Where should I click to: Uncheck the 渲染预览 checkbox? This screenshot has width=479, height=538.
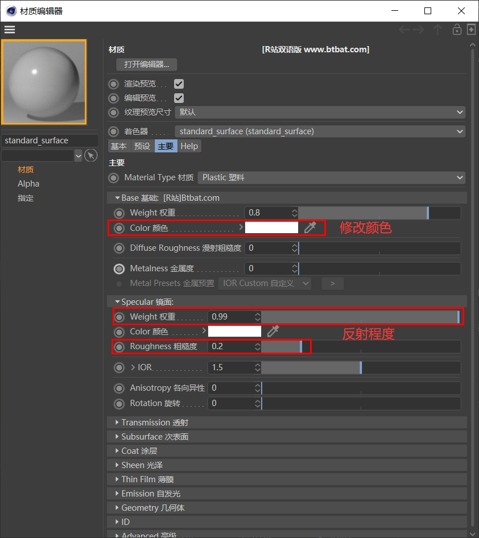[179, 84]
